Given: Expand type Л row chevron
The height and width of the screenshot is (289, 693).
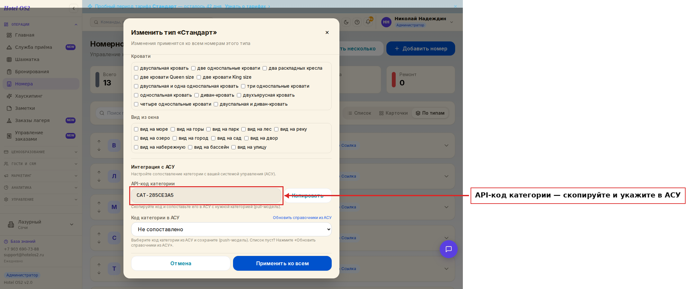Looking at the screenshot, I should [x=446, y=176].
